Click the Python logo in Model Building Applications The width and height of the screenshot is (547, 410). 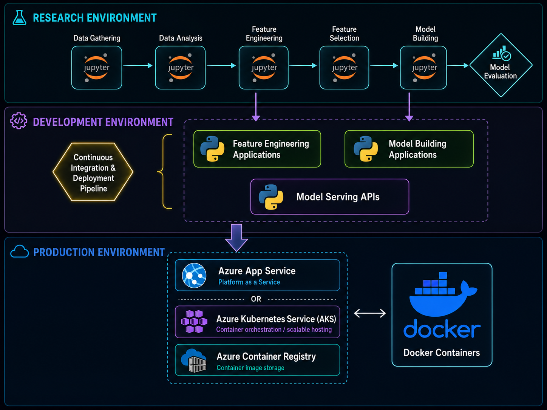[366, 149]
